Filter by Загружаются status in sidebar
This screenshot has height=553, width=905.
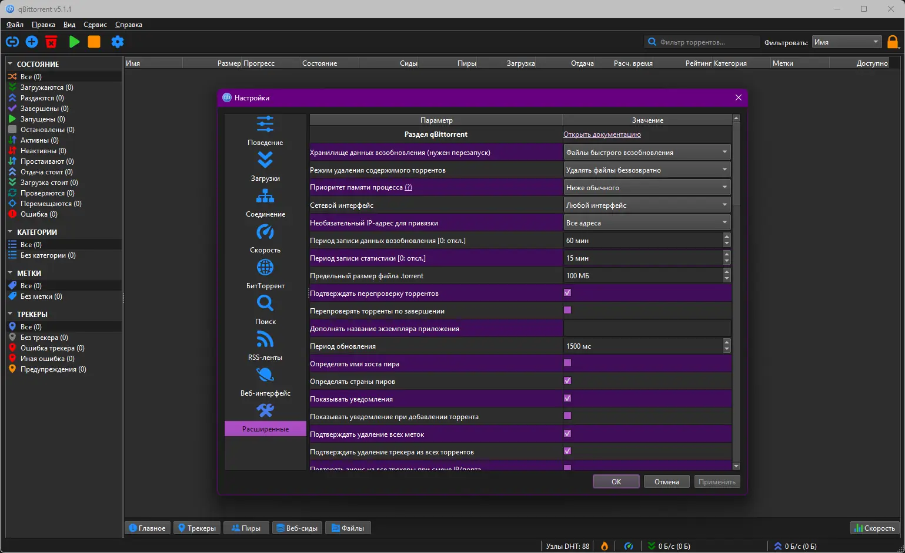click(64, 87)
